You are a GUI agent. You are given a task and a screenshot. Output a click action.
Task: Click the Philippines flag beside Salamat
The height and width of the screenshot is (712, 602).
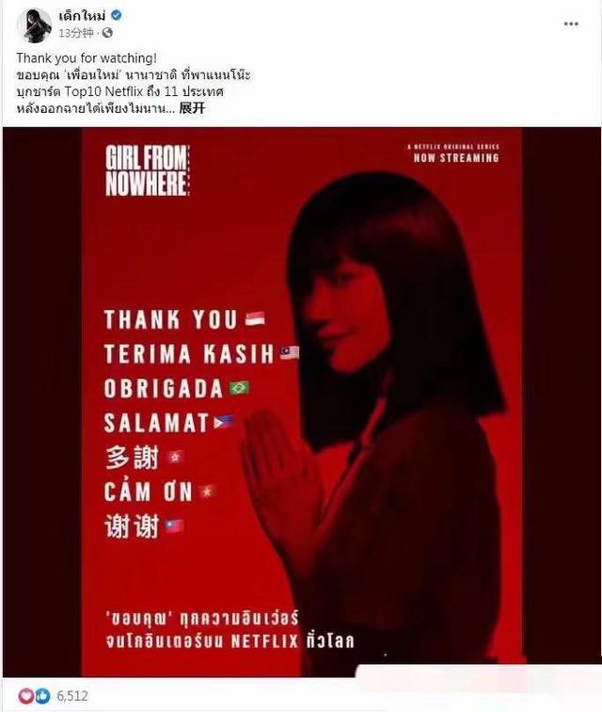coord(224,422)
